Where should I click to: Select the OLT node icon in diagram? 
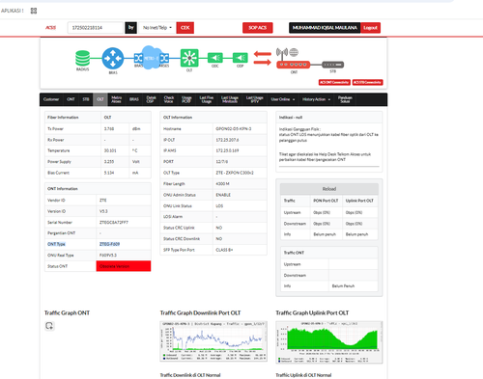(189, 58)
